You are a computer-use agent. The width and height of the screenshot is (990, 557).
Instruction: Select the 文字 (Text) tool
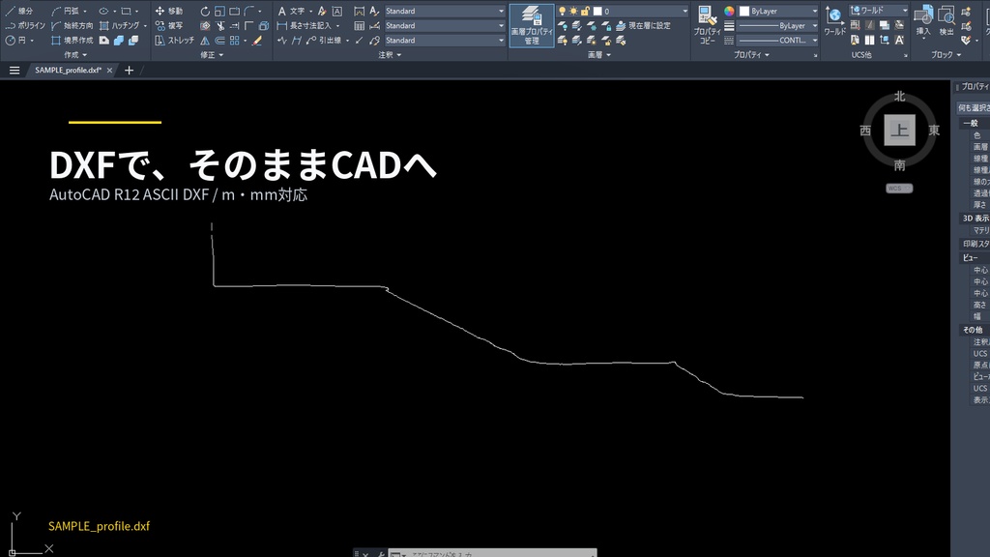click(292, 11)
